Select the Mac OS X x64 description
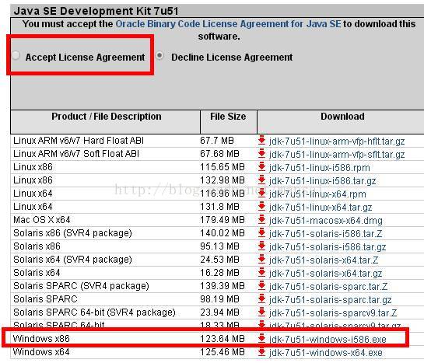This screenshot has width=424, height=363. pyautogui.click(x=42, y=220)
